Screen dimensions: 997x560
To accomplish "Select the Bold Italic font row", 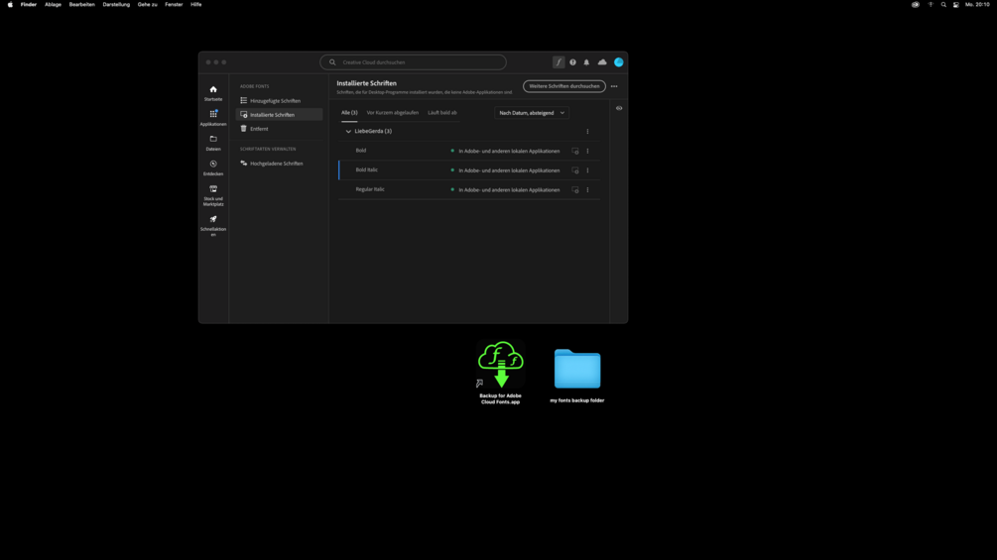I will pyautogui.click(x=469, y=170).
